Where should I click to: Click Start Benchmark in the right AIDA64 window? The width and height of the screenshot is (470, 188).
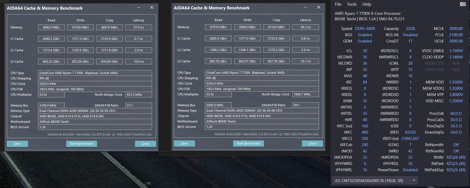(x=249, y=143)
